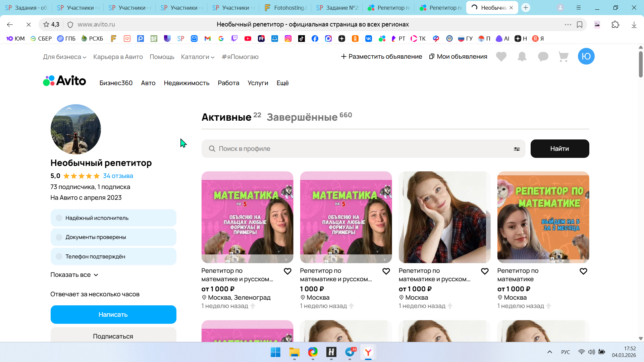The image size is (644, 362).
Task: Click the Avito logo
Action: coord(64,81)
